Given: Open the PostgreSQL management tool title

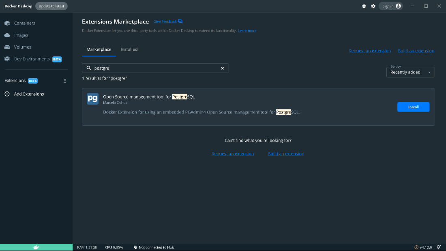Looking at the screenshot, I should click(x=149, y=97).
